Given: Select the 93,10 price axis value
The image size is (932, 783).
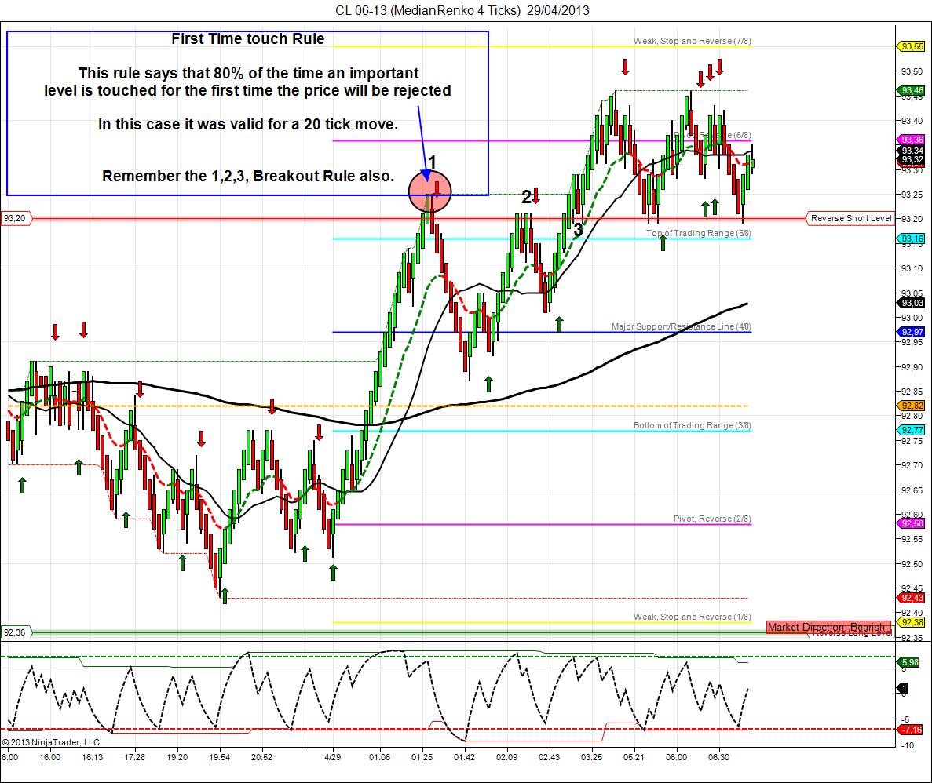Looking at the screenshot, I should 912,268.
